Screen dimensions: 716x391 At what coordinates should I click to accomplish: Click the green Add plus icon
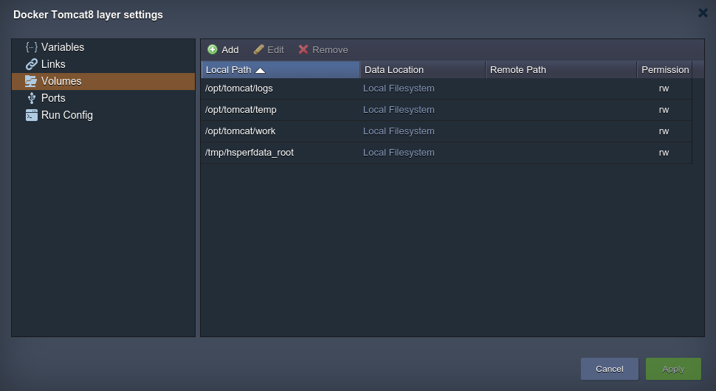(213, 49)
